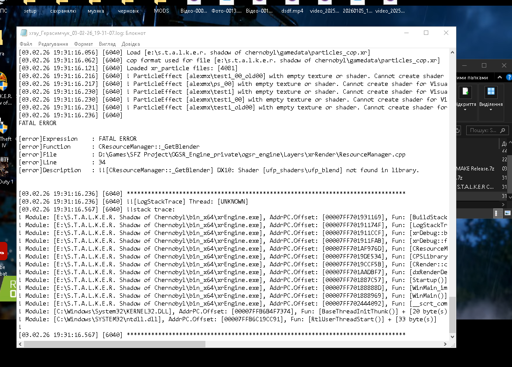The height and width of the screenshot is (367, 512).
Task: Select the MAKE Release.7z file in Explorer
Action: (x=474, y=169)
